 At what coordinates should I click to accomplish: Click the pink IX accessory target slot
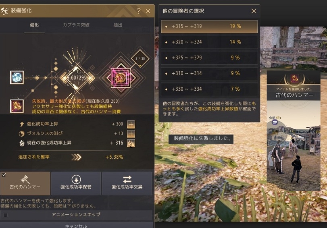[x=121, y=78]
